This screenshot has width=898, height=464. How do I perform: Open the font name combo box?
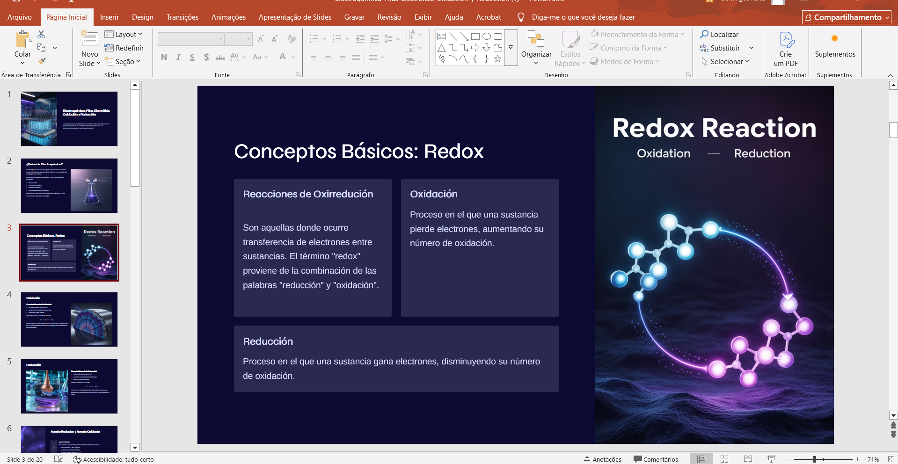pos(191,39)
